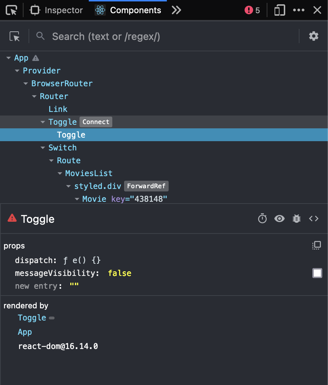Select component inspect picker beside search
This screenshot has width=328, height=385.
tap(15, 36)
